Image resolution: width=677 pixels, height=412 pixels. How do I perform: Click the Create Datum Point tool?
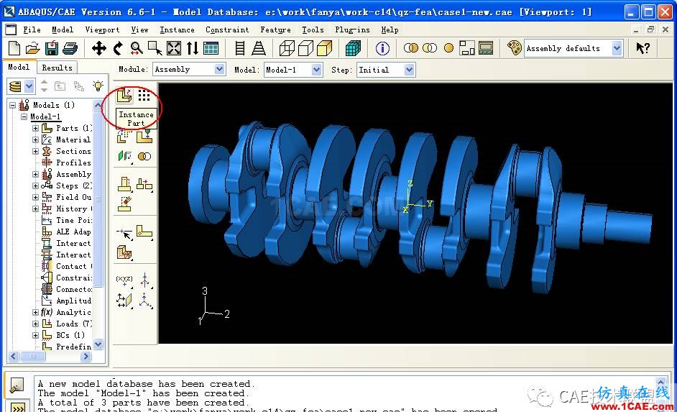click(x=124, y=281)
